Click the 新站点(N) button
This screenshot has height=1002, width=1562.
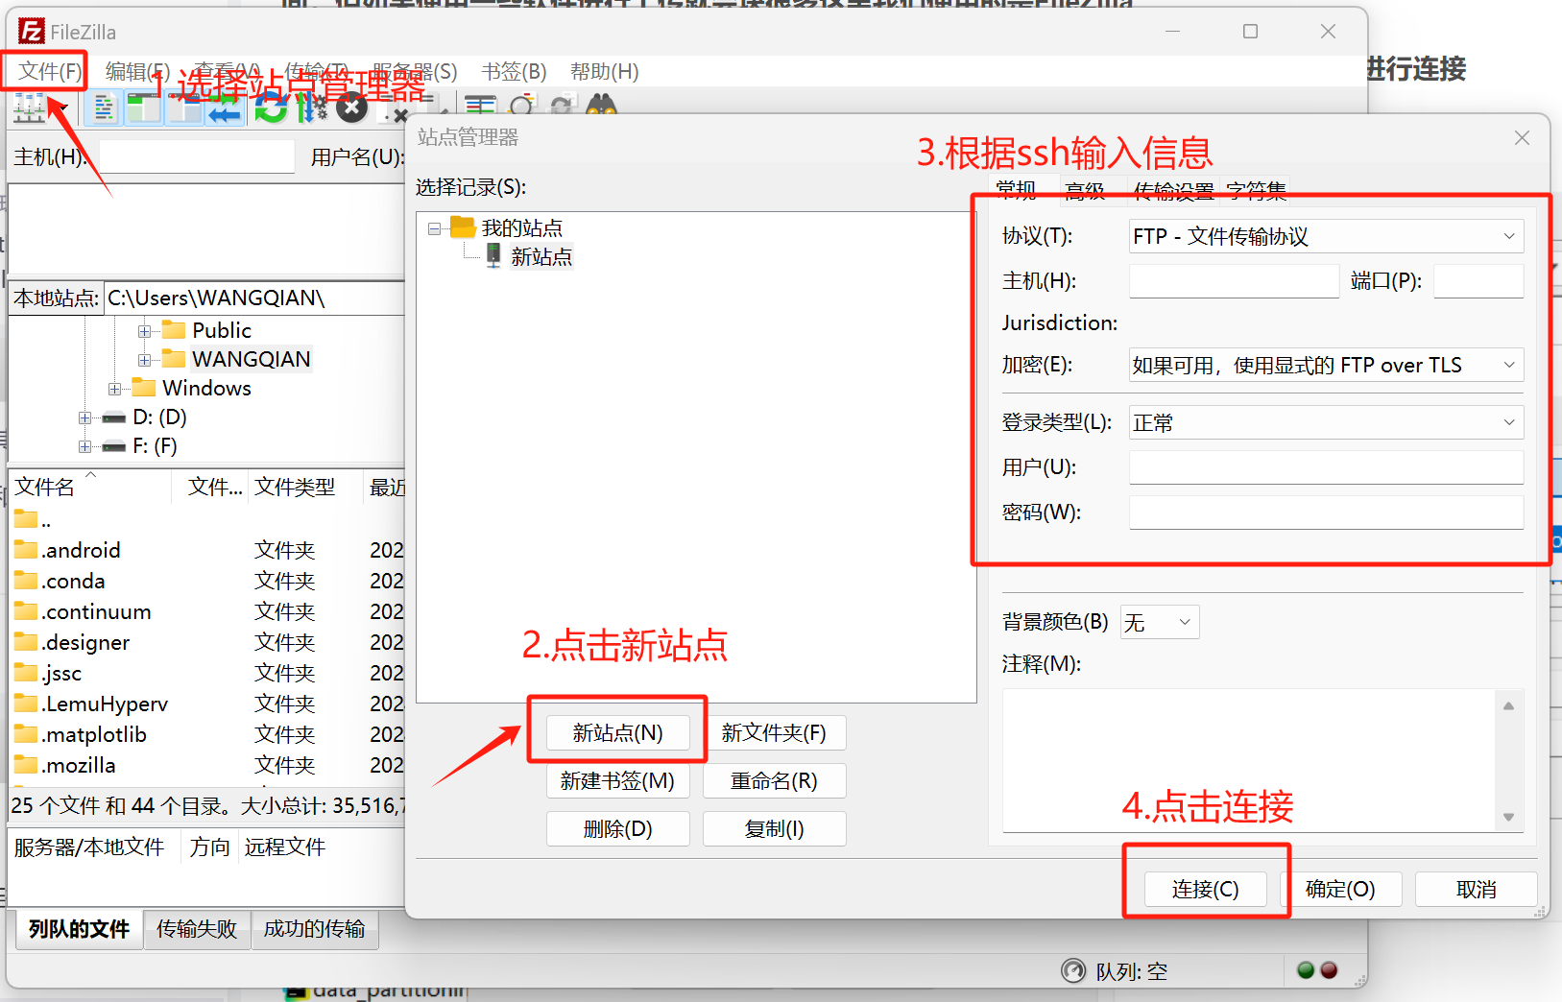point(617,732)
